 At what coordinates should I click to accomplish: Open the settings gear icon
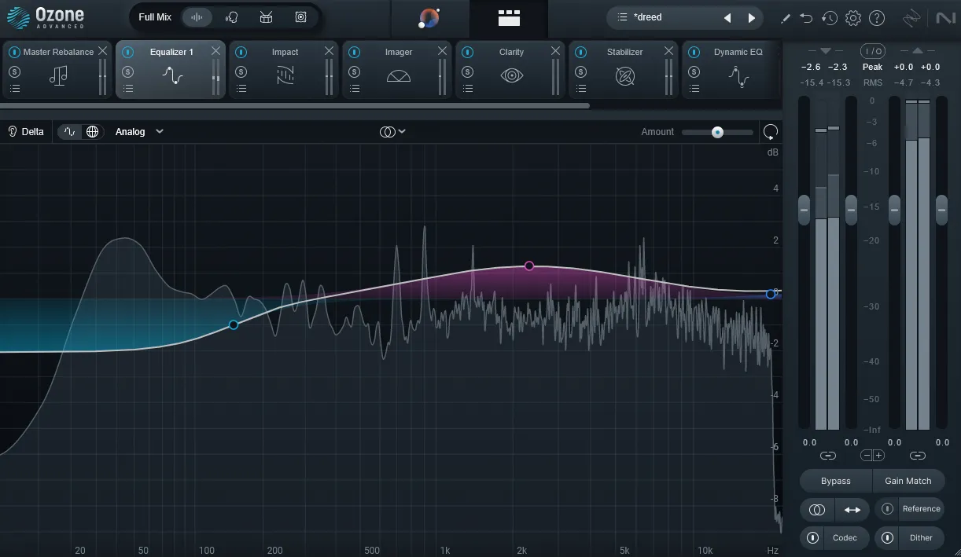(853, 18)
